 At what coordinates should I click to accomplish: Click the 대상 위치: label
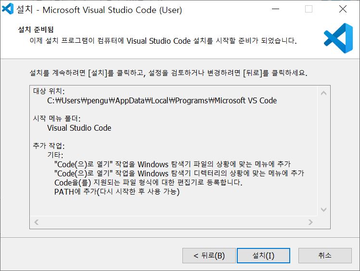(x=49, y=91)
